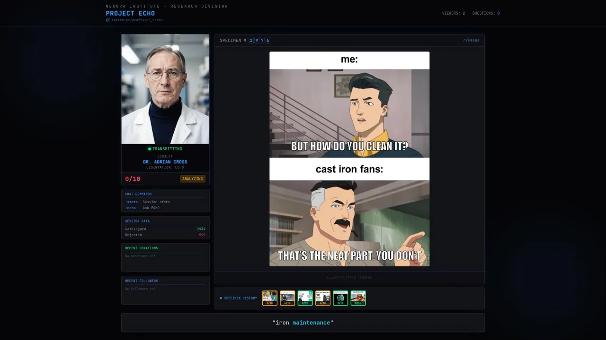Click the green TRANSMITTING status dot
This screenshot has height=340, width=606.
[150, 149]
